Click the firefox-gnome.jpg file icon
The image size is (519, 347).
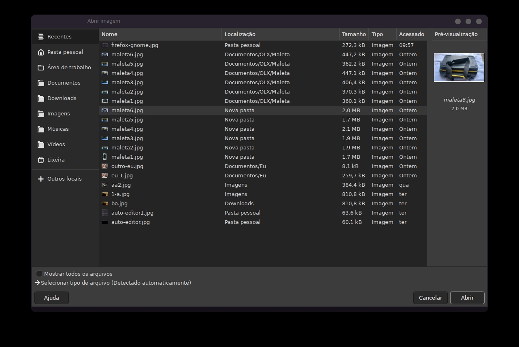click(x=105, y=45)
